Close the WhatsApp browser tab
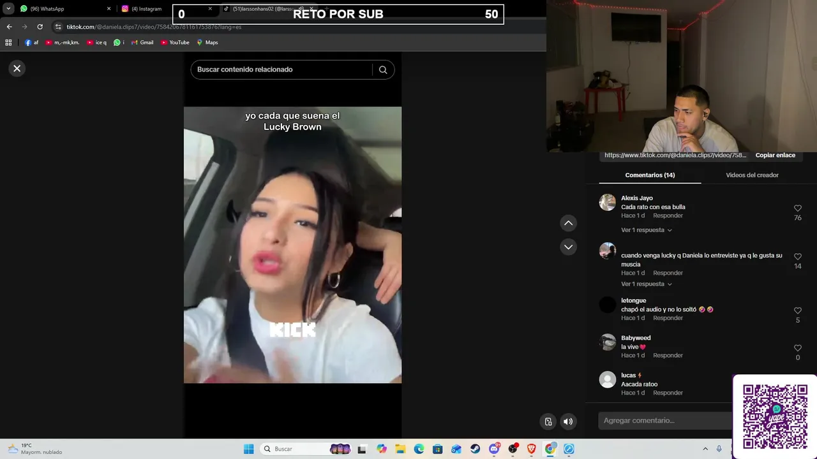Image resolution: width=817 pixels, height=459 pixels. [x=109, y=9]
